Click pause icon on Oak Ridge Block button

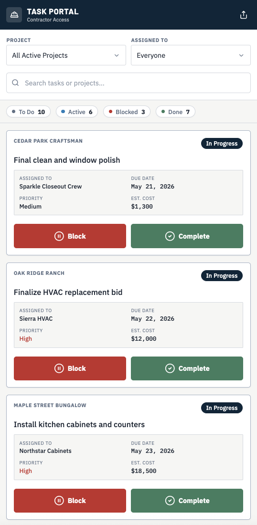pos(59,368)
